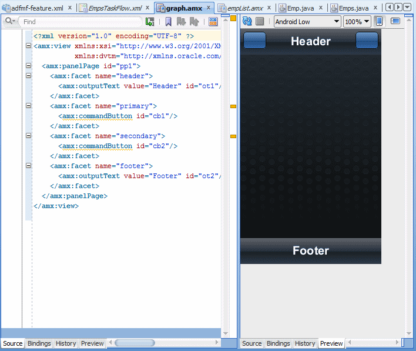The width and height of the screenshot is (416, 351).
Task: Close the EmpsTaskFlow.xml tab
Action: [147, 8]
